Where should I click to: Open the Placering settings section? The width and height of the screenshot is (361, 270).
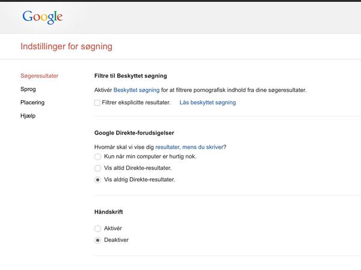click(x=32, y=103)
